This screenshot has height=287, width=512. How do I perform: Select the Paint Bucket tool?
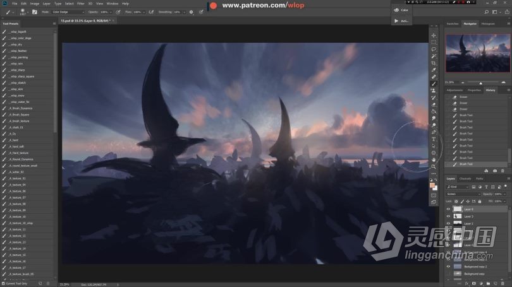(434, 112)
